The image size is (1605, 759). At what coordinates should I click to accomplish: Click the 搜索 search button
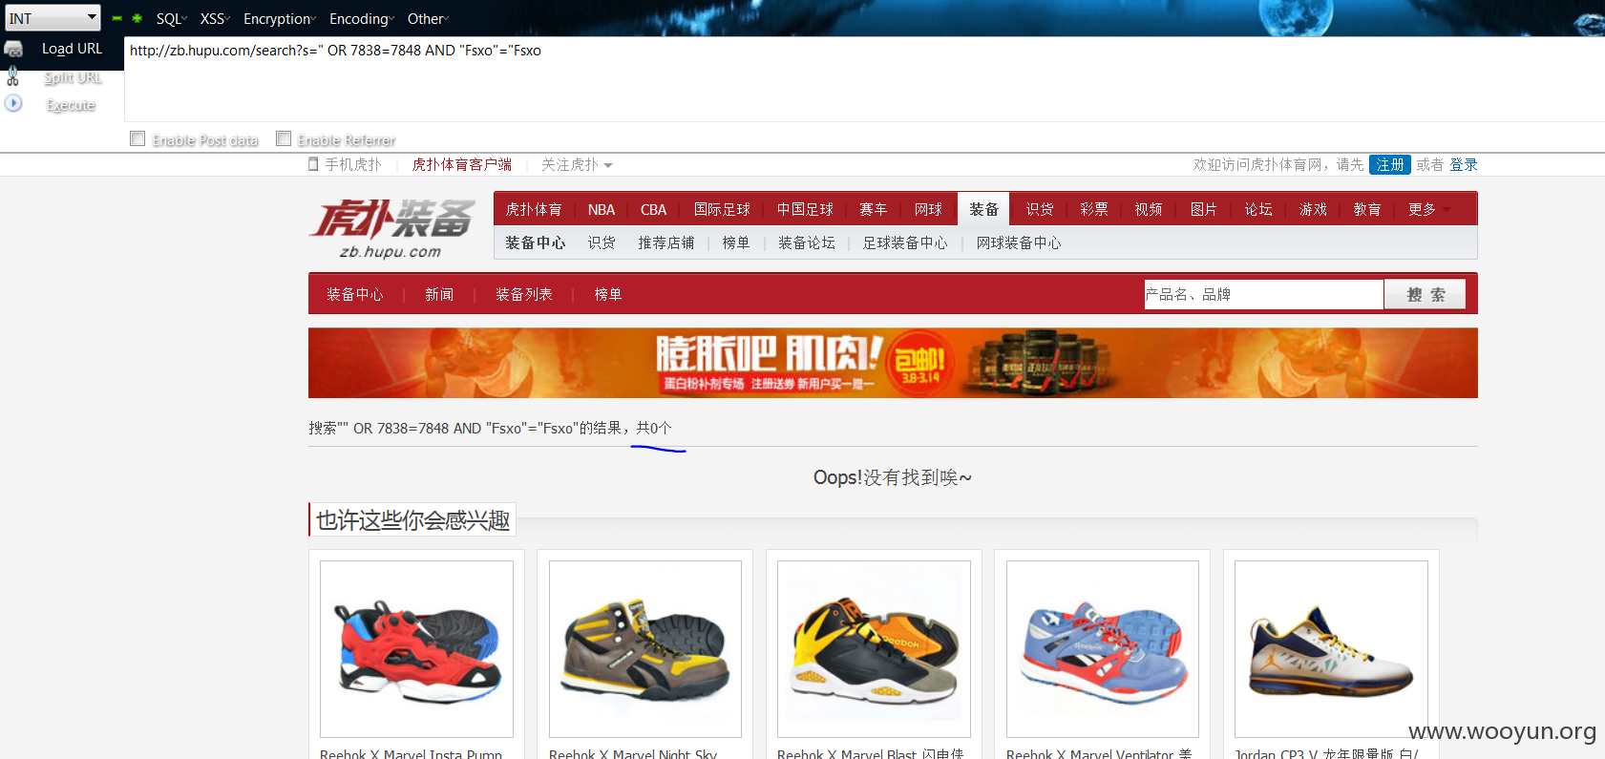pos(1425,295)
